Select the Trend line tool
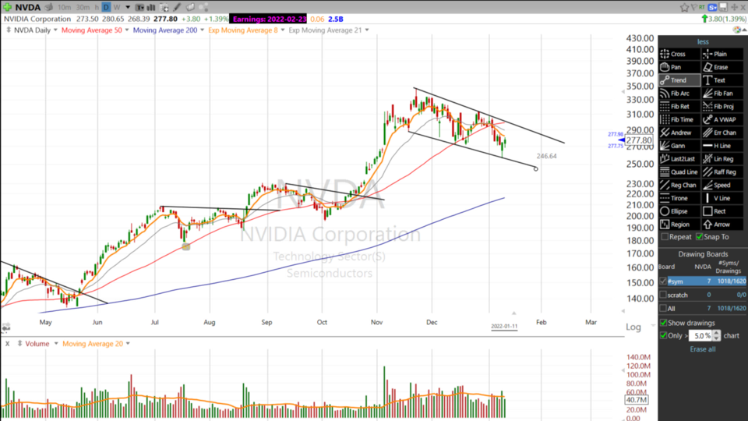 pyautogui.click(x=679, y=80)
